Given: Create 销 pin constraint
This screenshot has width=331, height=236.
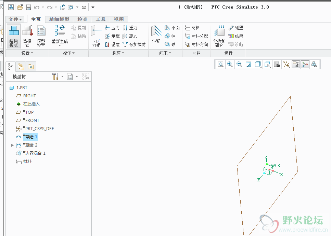Looking at the screenshot, I should 170,36.
